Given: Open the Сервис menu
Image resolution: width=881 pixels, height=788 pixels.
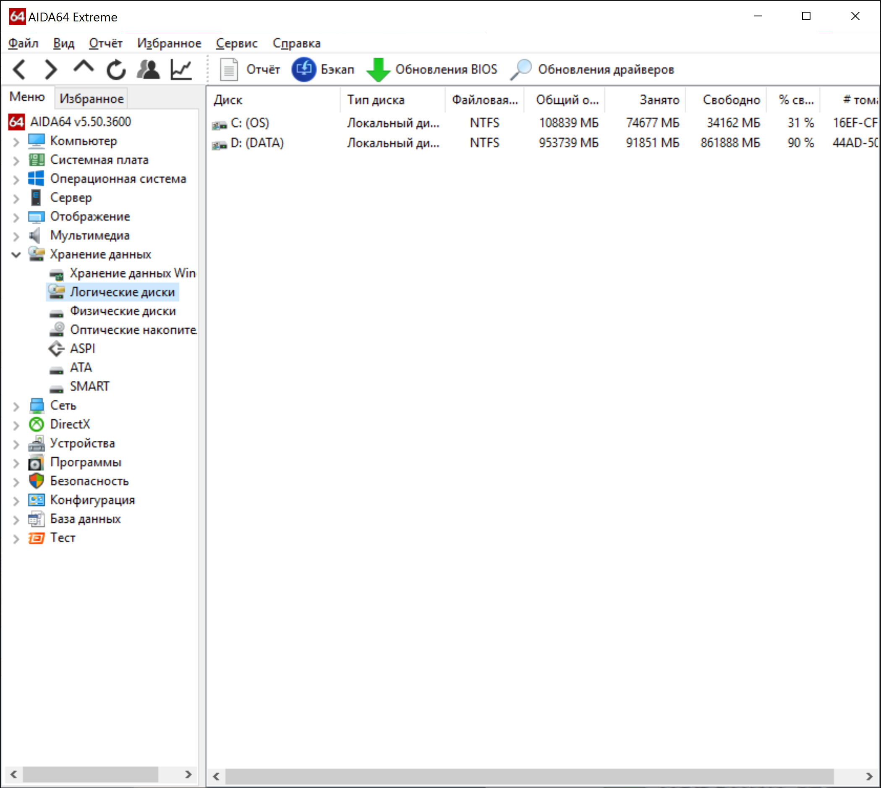Looking at the screenshot, I should [x=237, y=43].
